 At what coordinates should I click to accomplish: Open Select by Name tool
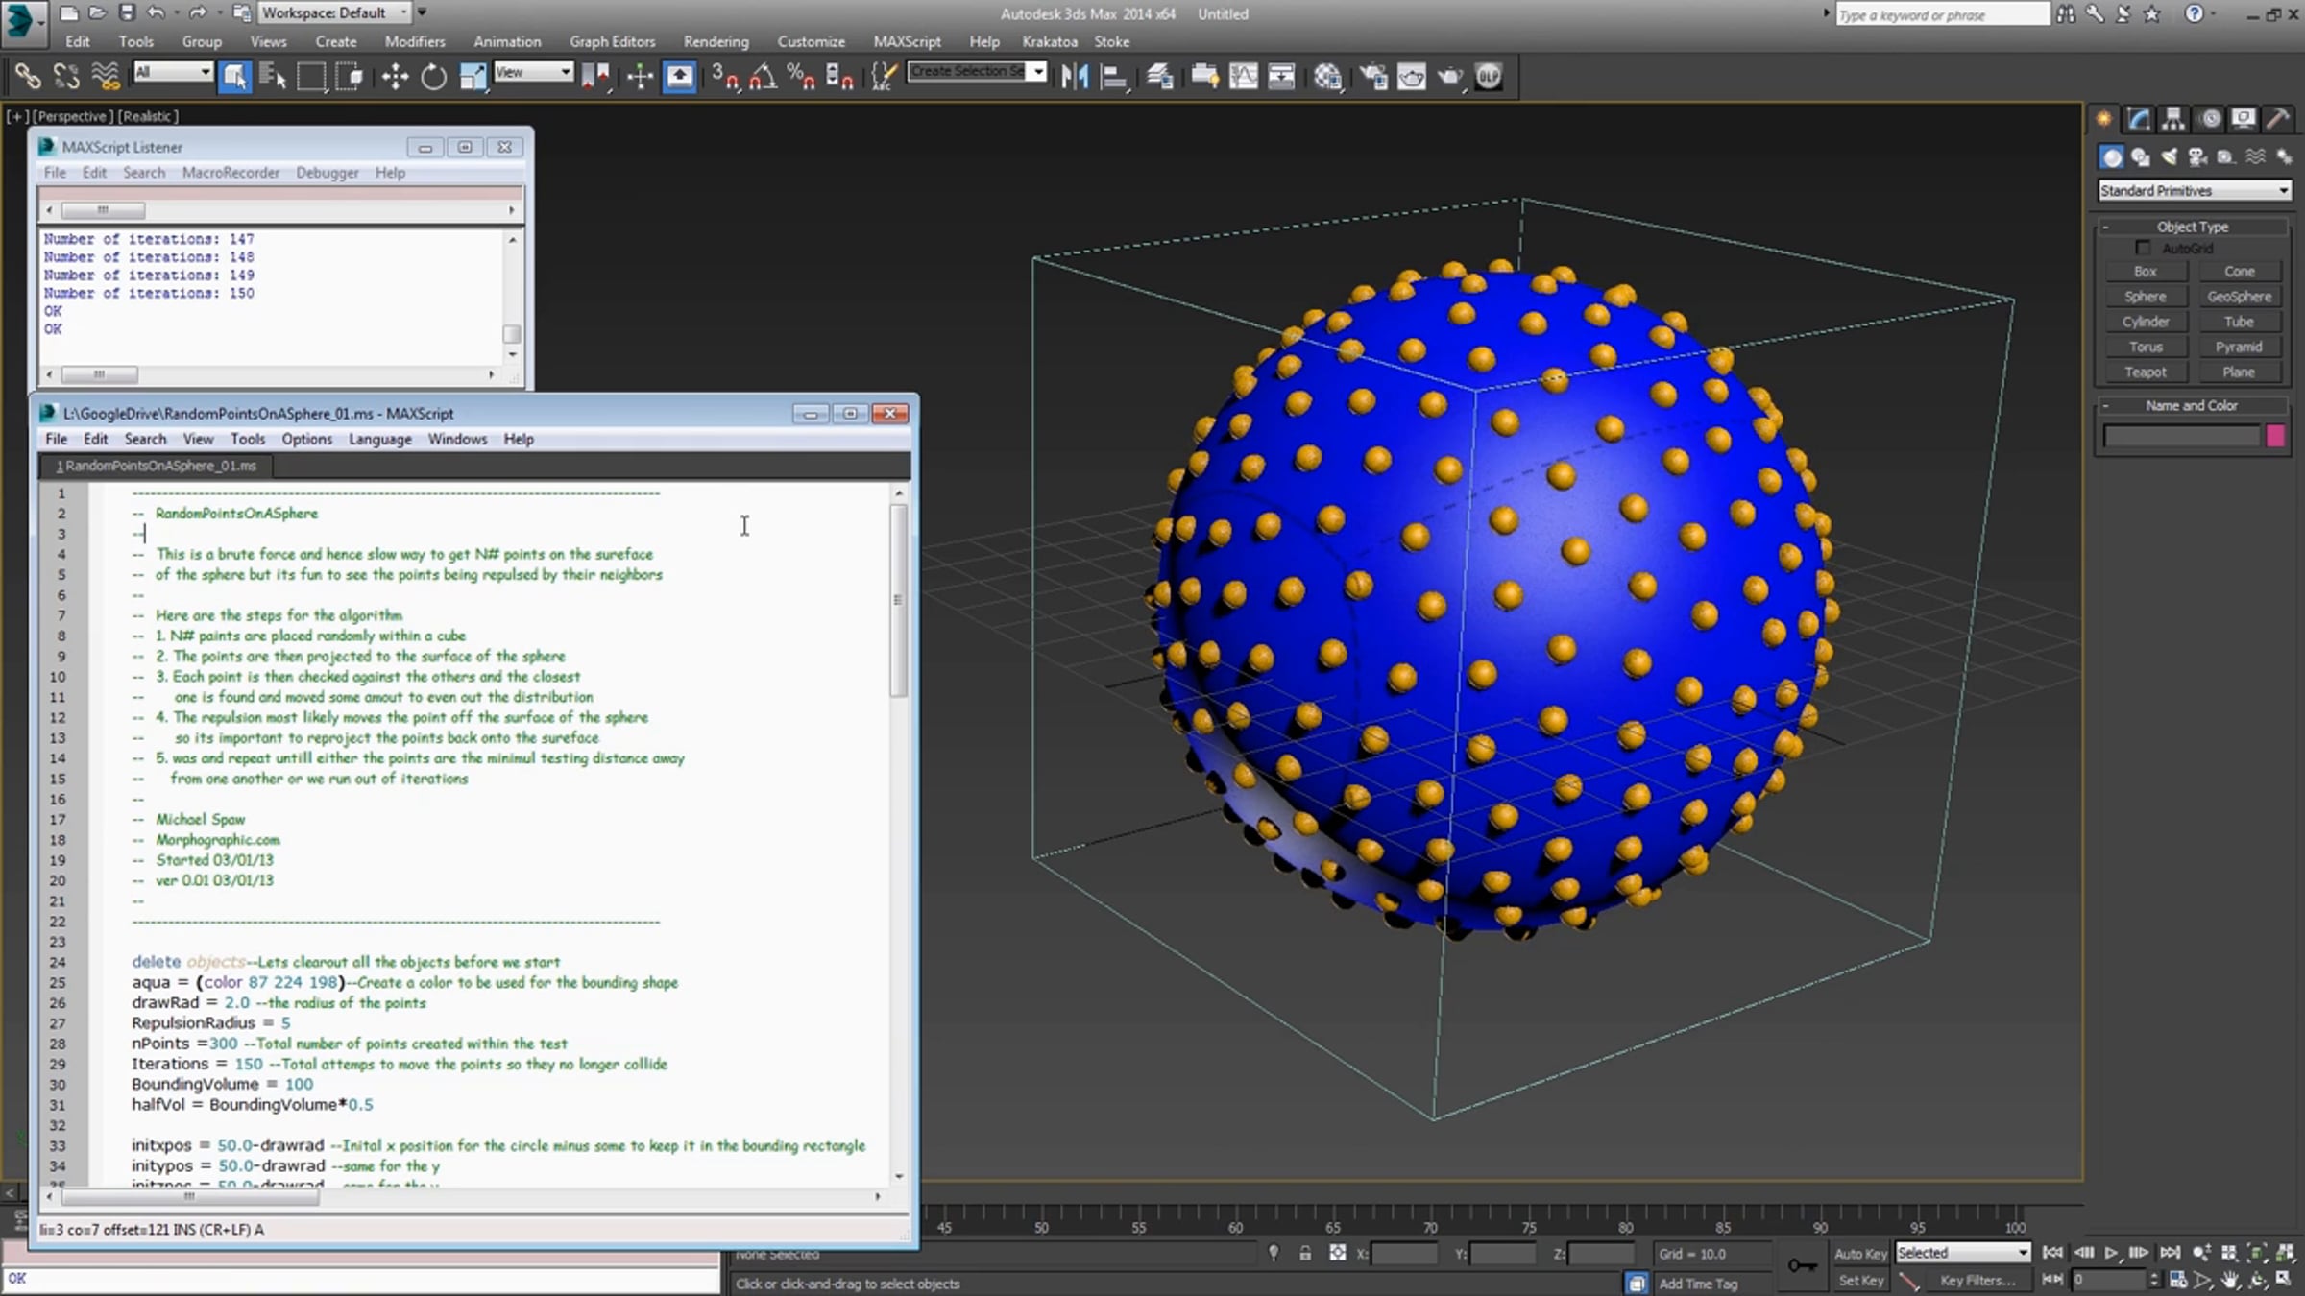(273, 76)
